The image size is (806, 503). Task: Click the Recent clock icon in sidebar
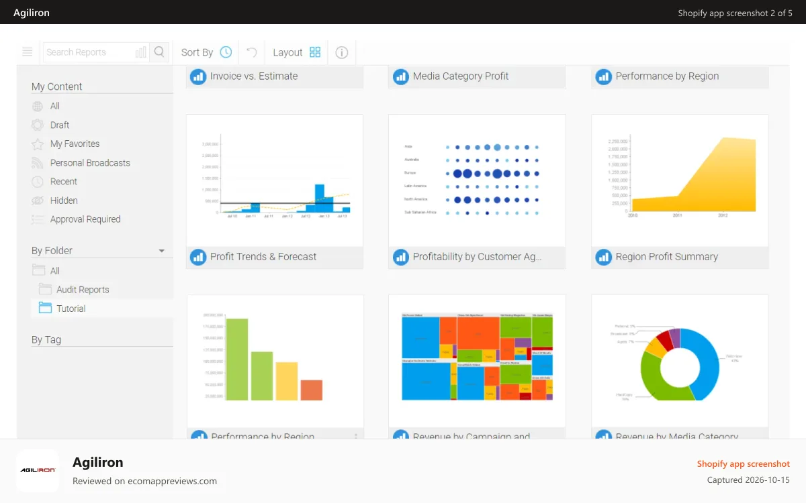[38, 181]
